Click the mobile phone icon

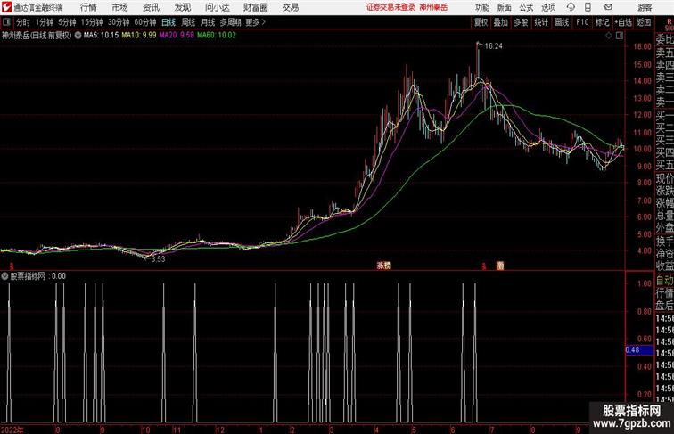coord(588,7)
